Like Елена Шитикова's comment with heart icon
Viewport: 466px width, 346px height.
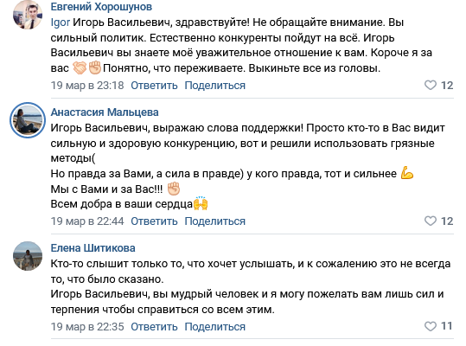click(430, 326)
